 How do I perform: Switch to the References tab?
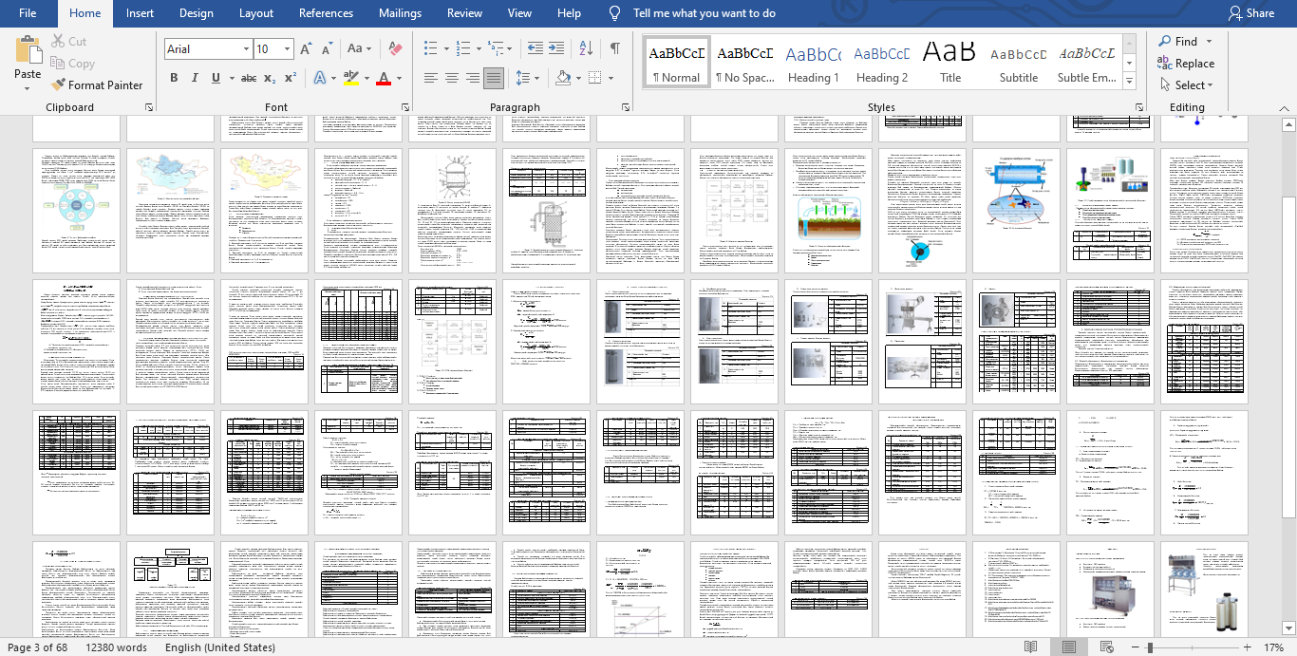click(x=326, y=13)
